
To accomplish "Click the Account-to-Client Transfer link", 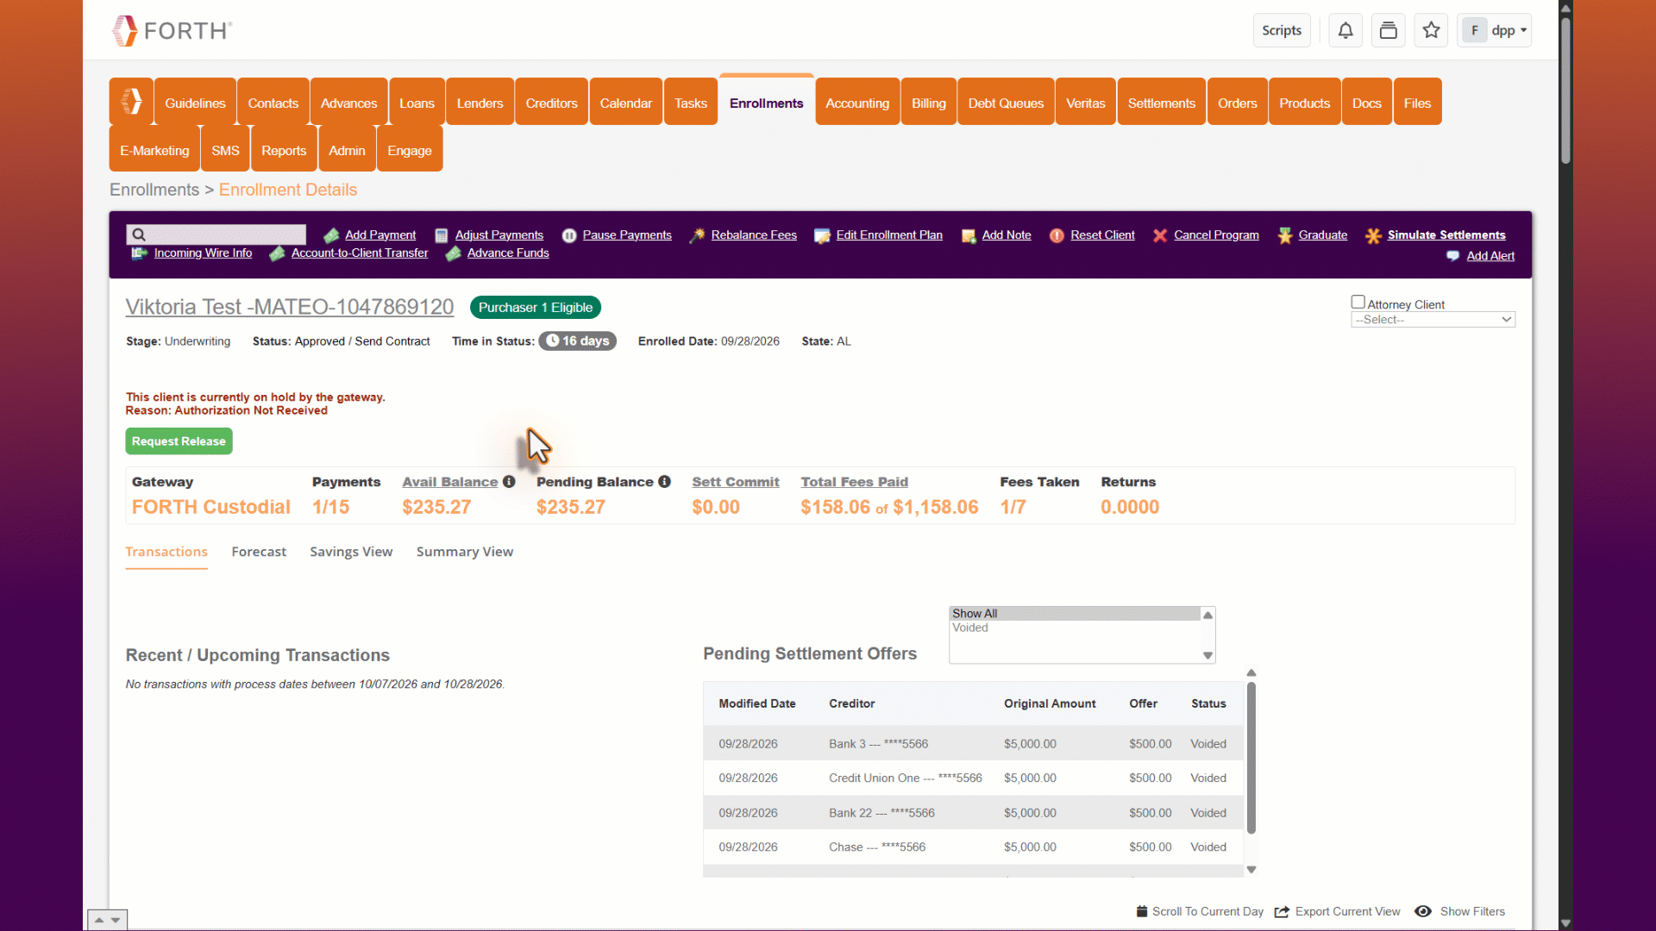I will click(360, 253).
